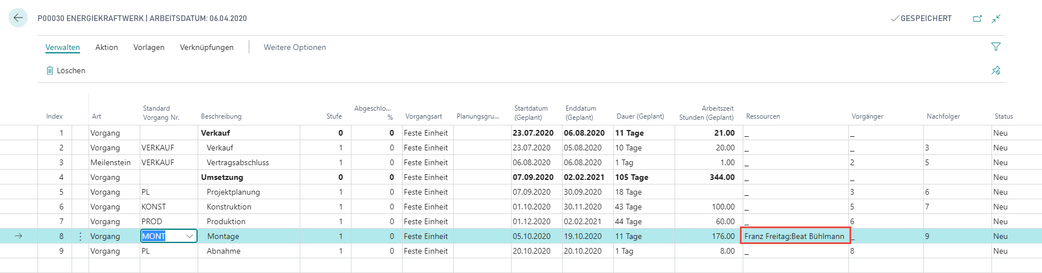Select the Konstruktion description cell
This screenshot has height=273, width=1042.
(x=249, y=207)
